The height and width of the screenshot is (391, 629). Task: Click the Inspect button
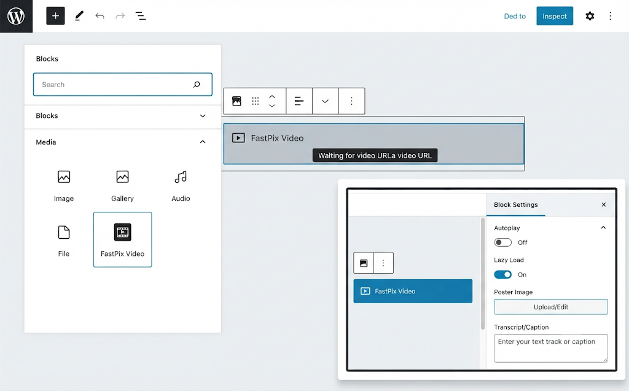tap(555, 16)
